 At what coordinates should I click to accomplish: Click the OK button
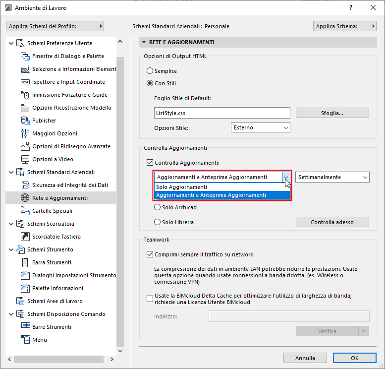point(355,358)
